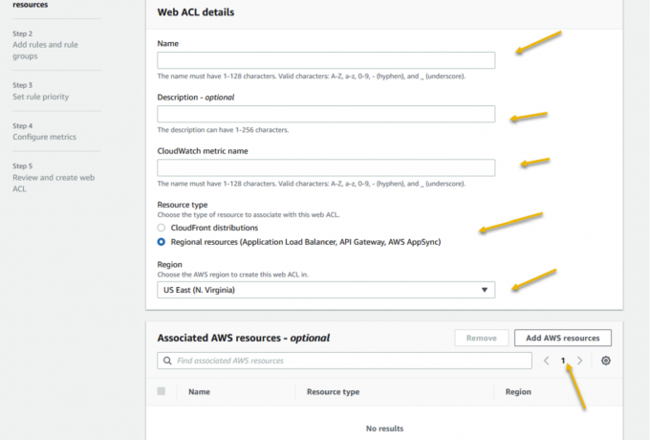Click into the Name text field
This screenshot has width=650, height=440.
click(326, 60)
